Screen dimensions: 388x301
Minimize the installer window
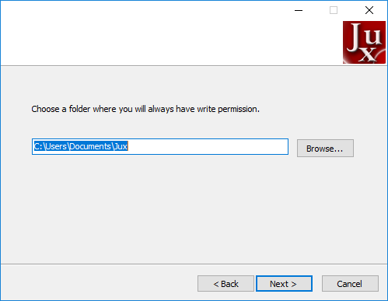click(x=299, y=10)
